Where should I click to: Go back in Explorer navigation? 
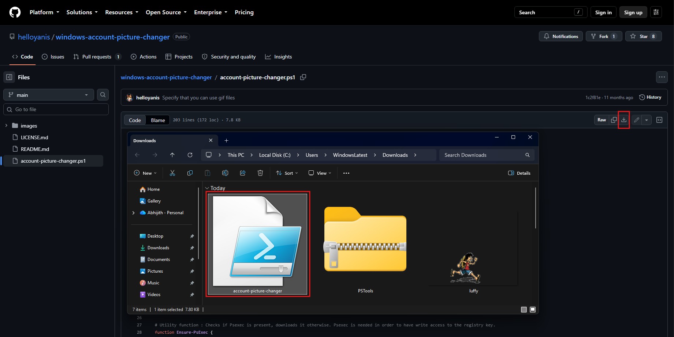coord(137,155)
